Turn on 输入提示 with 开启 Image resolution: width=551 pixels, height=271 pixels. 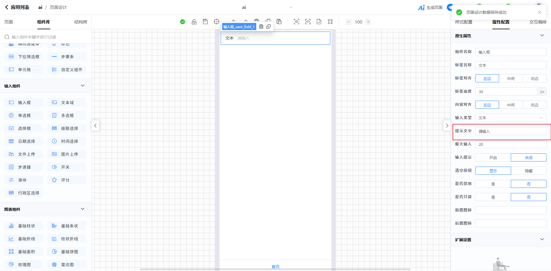tap(493, 157)
